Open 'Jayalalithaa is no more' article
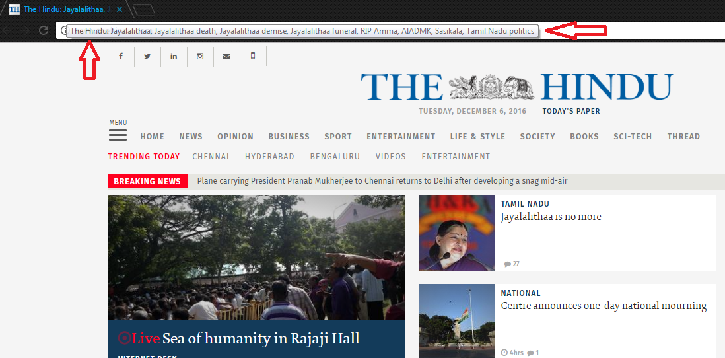 551,217
